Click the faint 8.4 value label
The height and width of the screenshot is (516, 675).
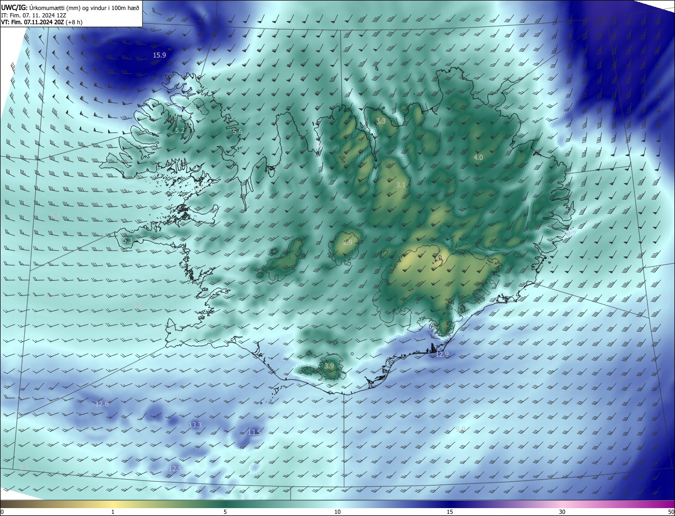(x=55, y=215)
